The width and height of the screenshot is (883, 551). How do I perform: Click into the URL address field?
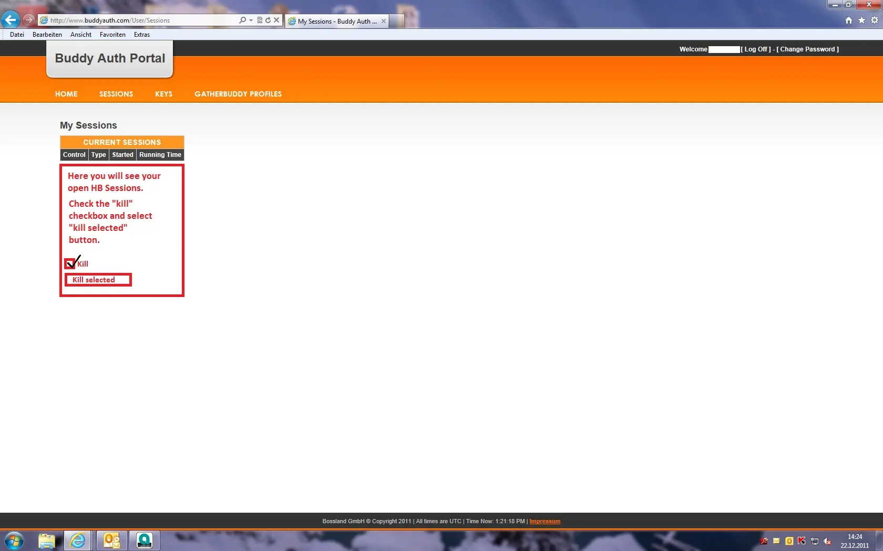click(x=142, y=20)
